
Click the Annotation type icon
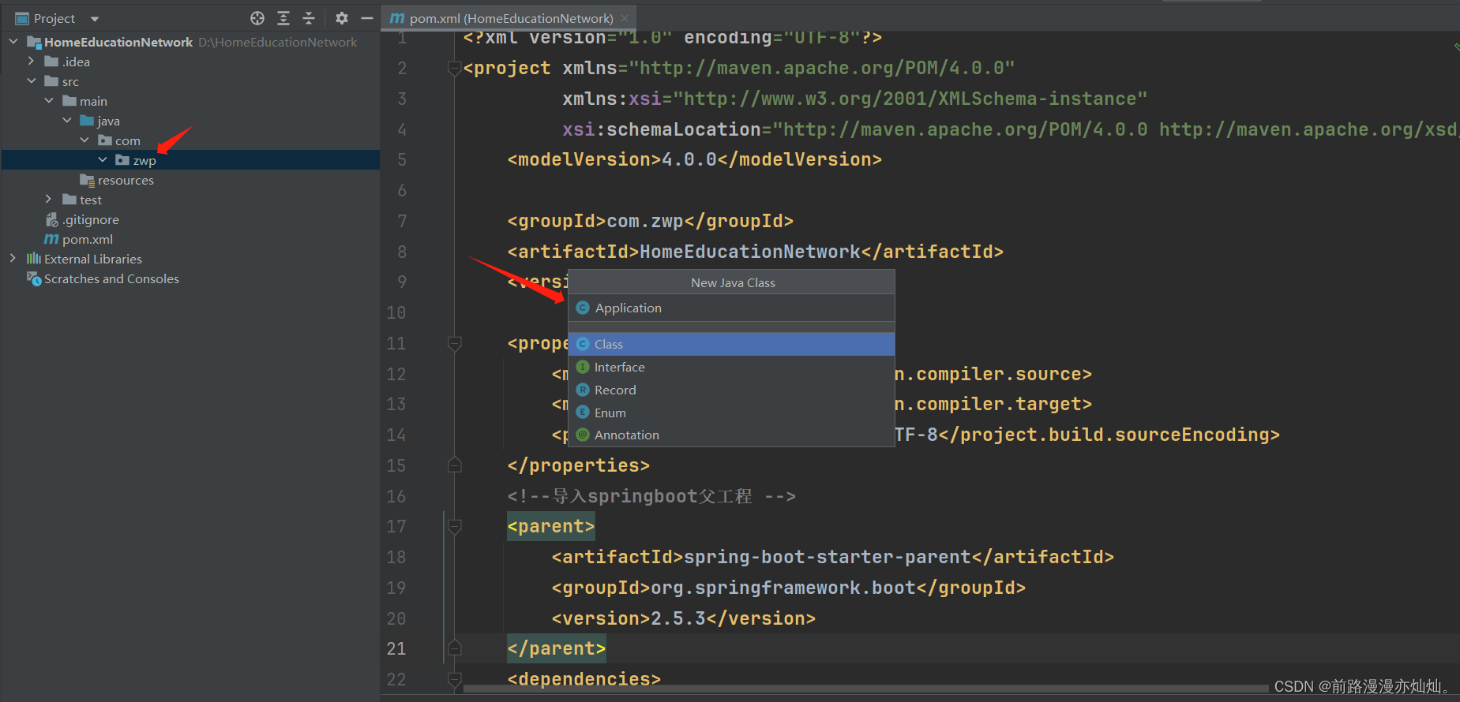[x=583, y=435]
